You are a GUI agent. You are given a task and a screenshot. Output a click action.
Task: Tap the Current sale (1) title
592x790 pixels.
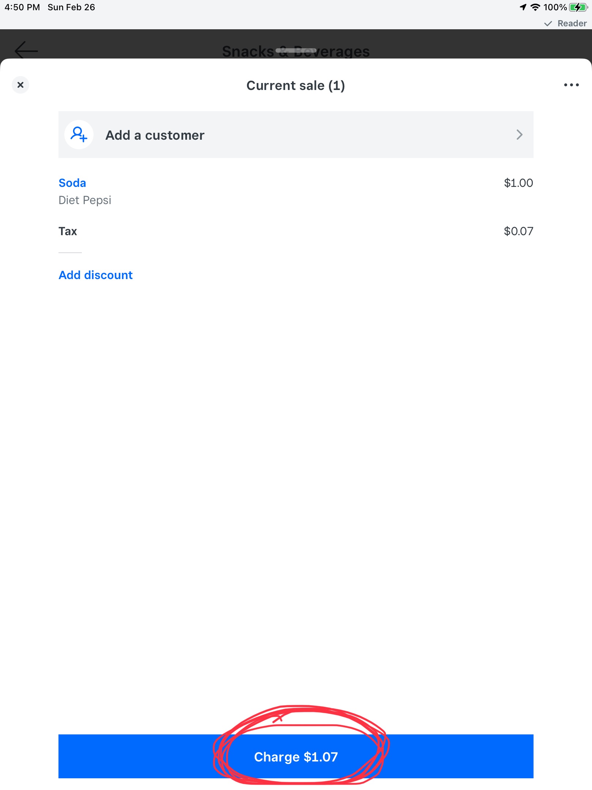point(296,86)
